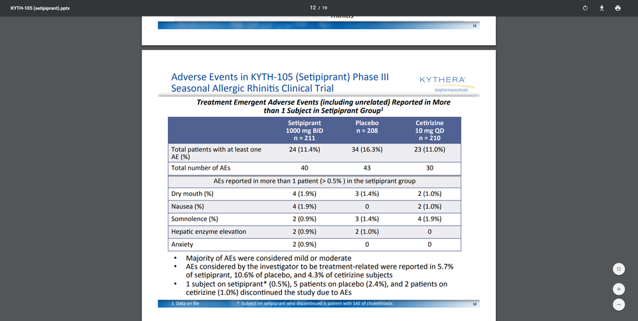This screenshot has width=638, height=321.
Task: Click the Somnolence cetirizine value 4 (1.9%)
Action: tap(429, 219)
